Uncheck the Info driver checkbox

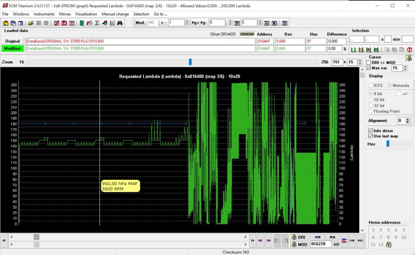pos(370,131)
